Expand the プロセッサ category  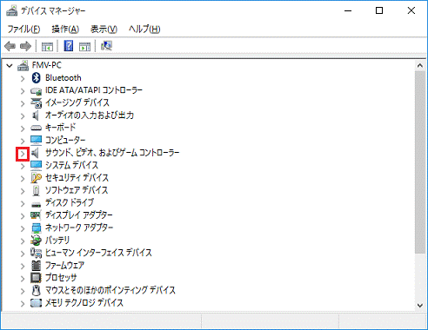23,279
